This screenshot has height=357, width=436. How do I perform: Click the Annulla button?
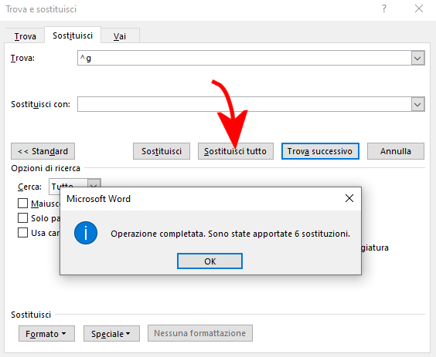pyautogui.click(x=396, y=151)
